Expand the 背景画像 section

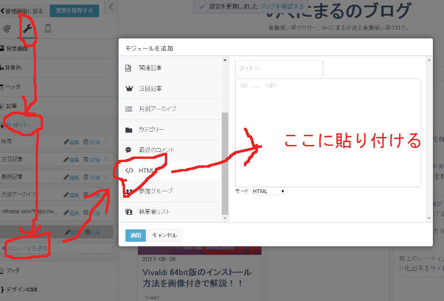pyautogui.click(x=59, y=49)
